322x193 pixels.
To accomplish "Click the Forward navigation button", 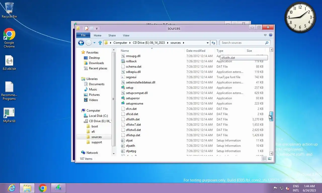I will pos(89,43).
